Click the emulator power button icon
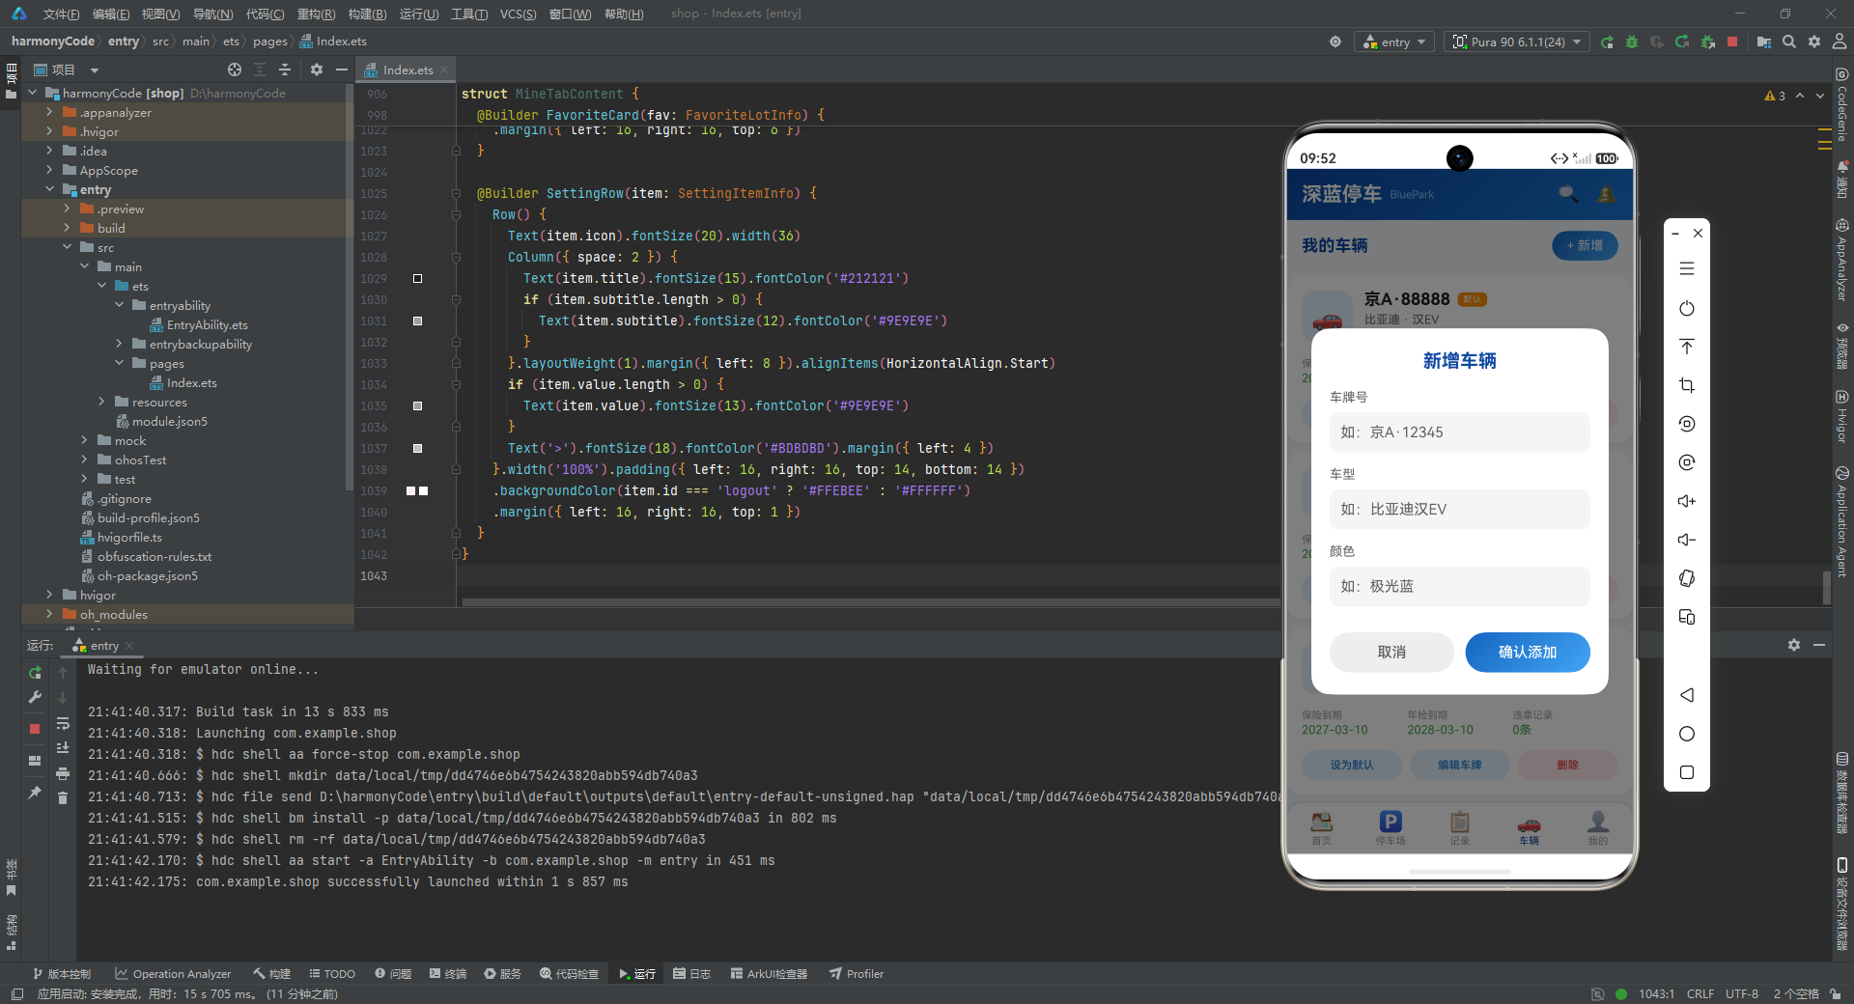This screenshot has width=1854, height=1004. [x=1687, y=308]
